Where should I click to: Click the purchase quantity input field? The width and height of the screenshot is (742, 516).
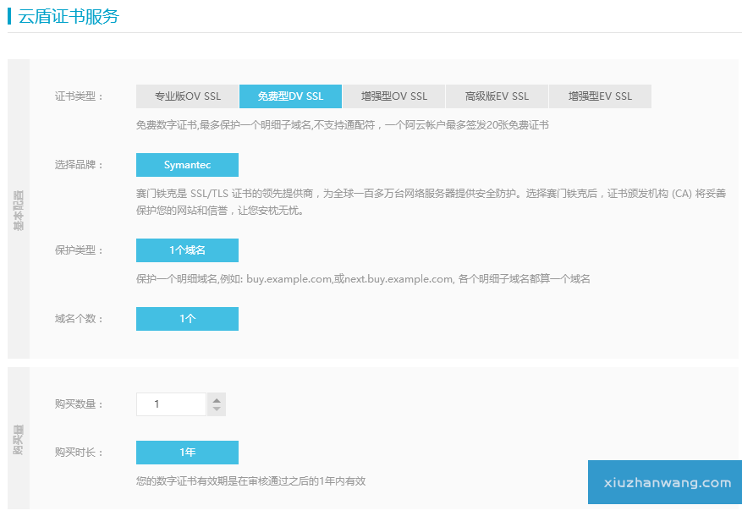pos(171,404)
